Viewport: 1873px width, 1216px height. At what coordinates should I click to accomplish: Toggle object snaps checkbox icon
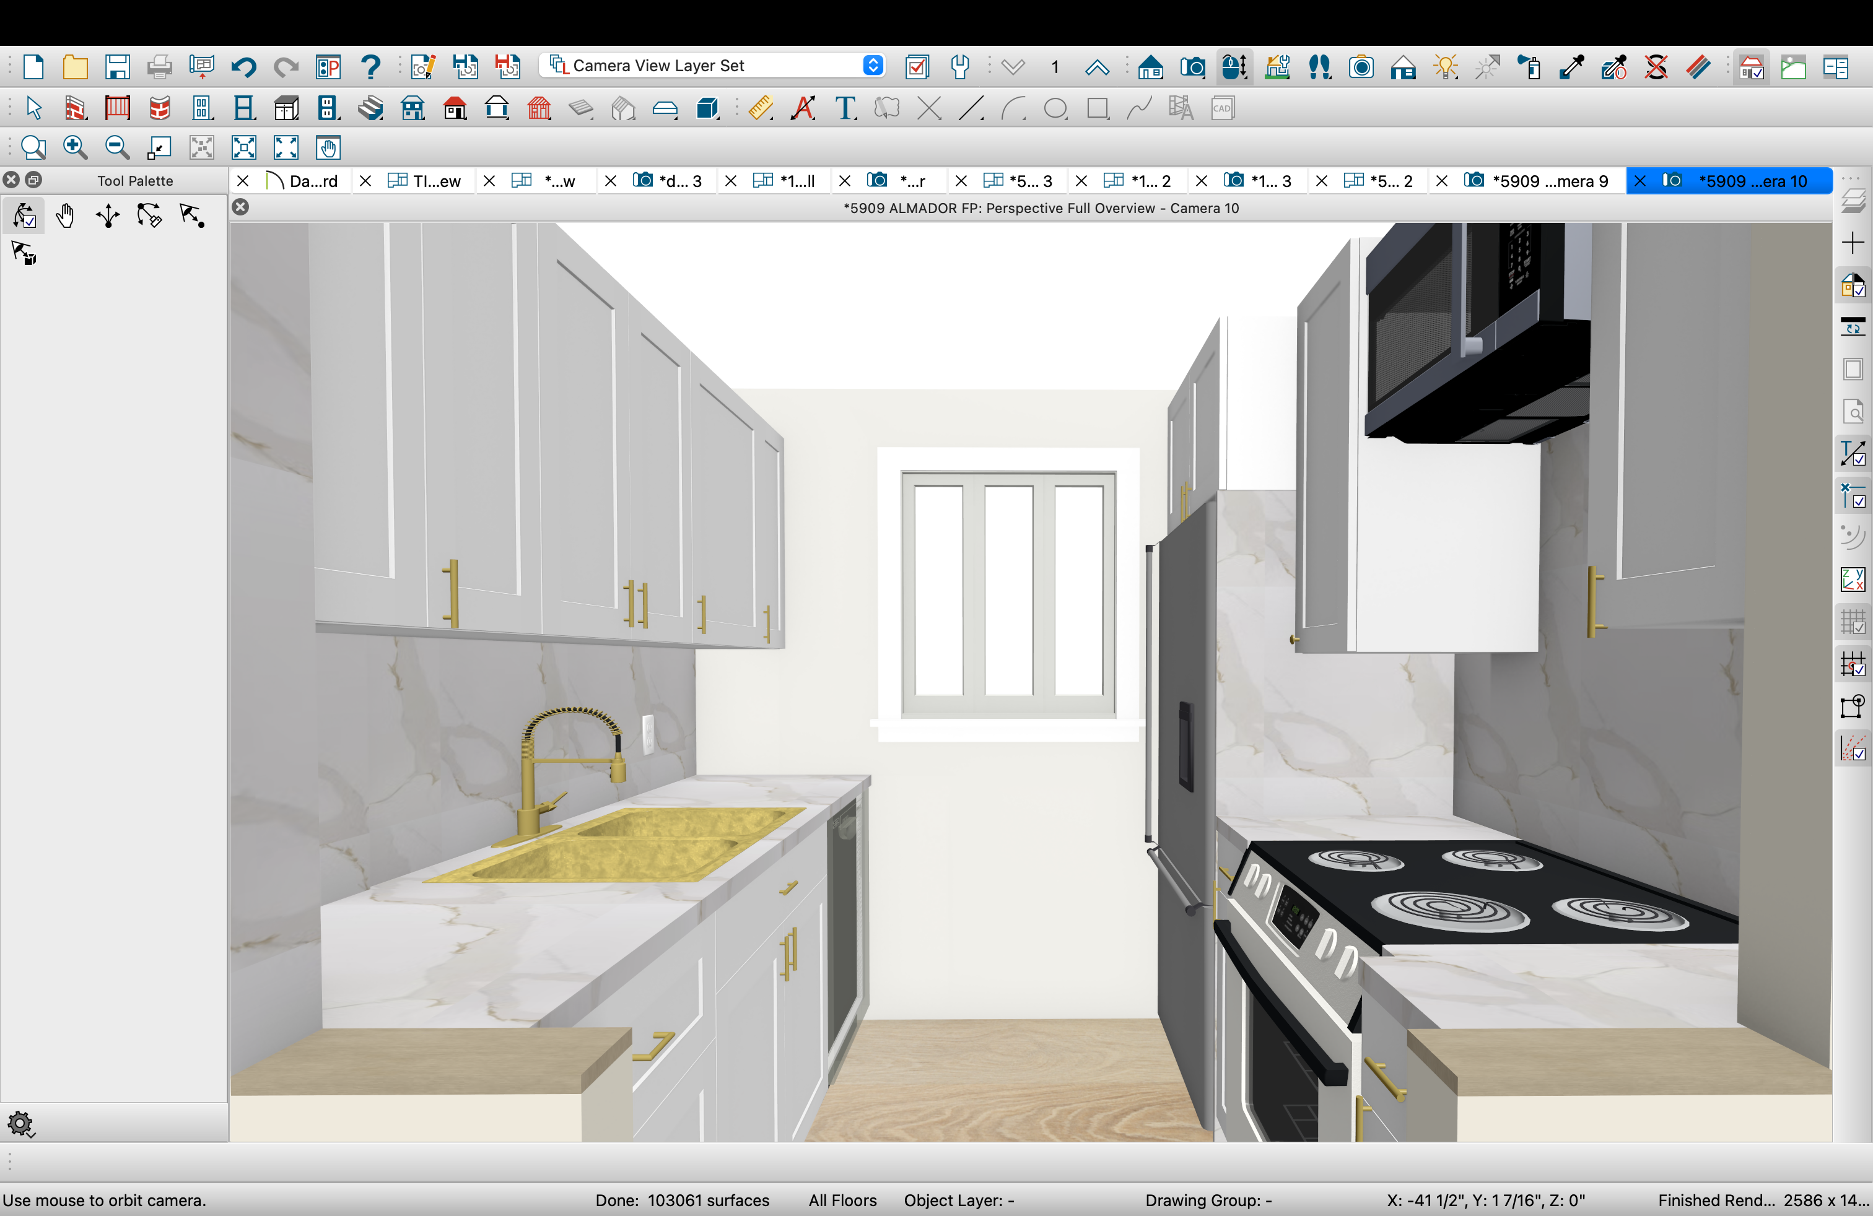point(1853,495)
